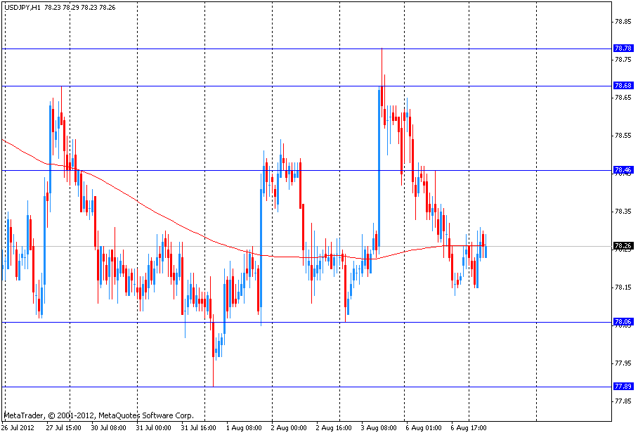The width and height of the screenshot is (638, 433).
Task: Select the 78.06 support level label
Action: coord(623,322)
